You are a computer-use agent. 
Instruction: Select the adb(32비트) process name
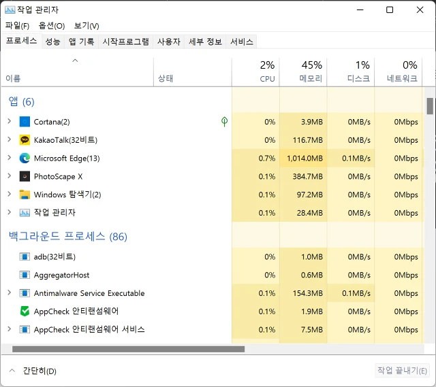(x=54, y=257)
